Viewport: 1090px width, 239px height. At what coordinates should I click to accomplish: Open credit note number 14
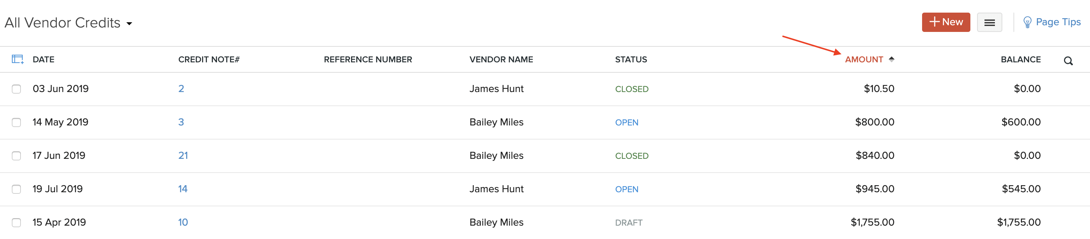182,189
